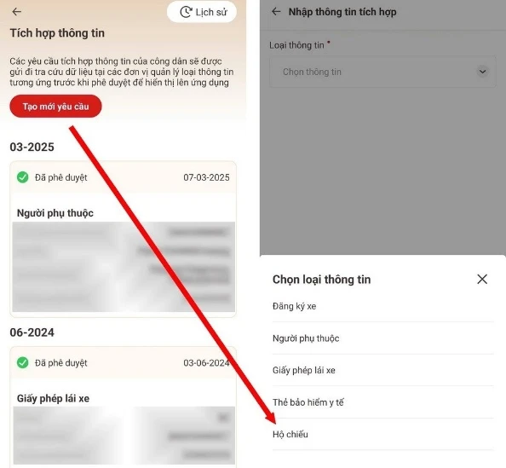Click the clock icon beside Lịch sử

pos(186,12)
